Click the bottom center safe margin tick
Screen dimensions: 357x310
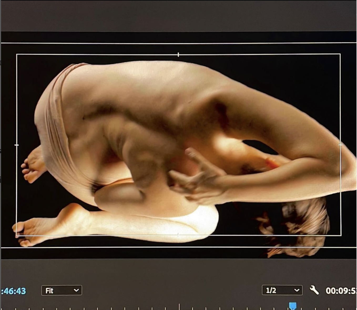tap(178, 235)
